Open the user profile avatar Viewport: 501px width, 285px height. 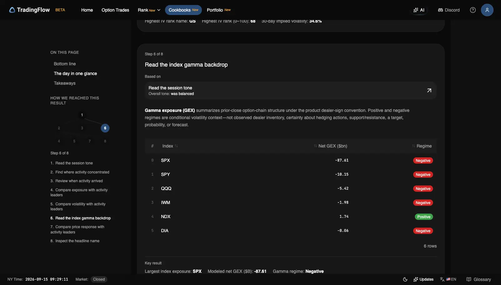tap(487, 10)
